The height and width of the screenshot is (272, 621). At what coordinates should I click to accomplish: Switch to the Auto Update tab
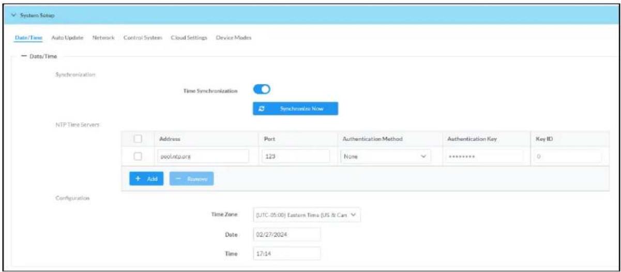tap(67, 38)
